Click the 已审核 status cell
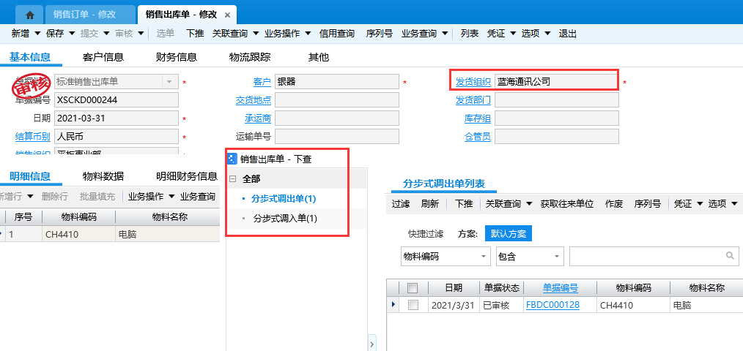 pyautogui.click(x=500, y=305)
